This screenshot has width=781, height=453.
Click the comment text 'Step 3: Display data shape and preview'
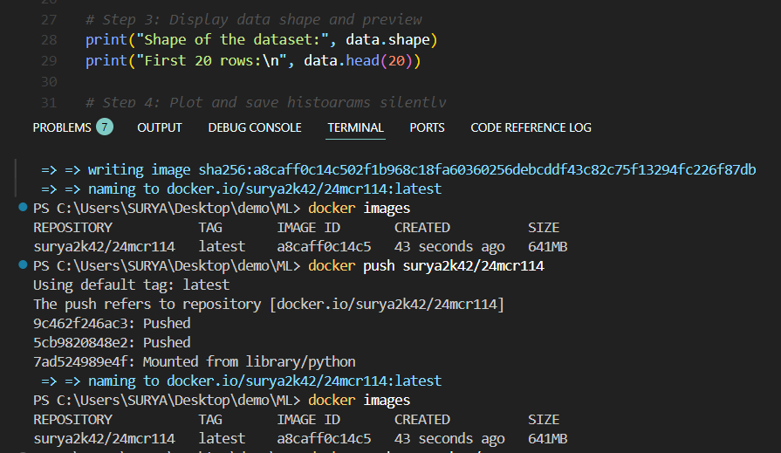pos(262,19)
